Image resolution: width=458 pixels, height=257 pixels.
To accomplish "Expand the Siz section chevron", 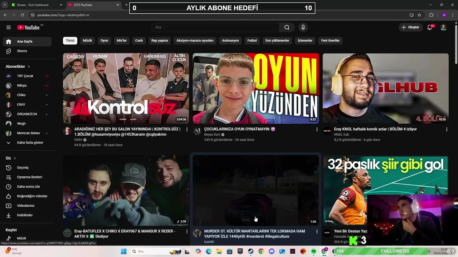I will 15,158.
